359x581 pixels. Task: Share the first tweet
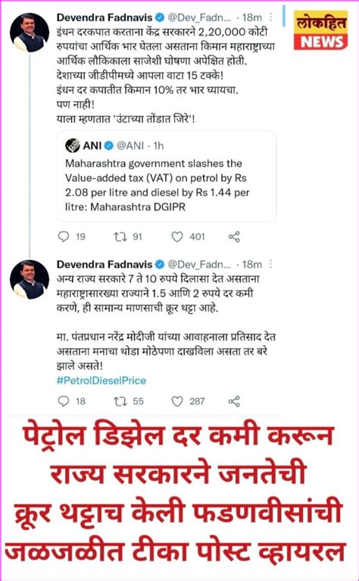[x=234, y=237]
